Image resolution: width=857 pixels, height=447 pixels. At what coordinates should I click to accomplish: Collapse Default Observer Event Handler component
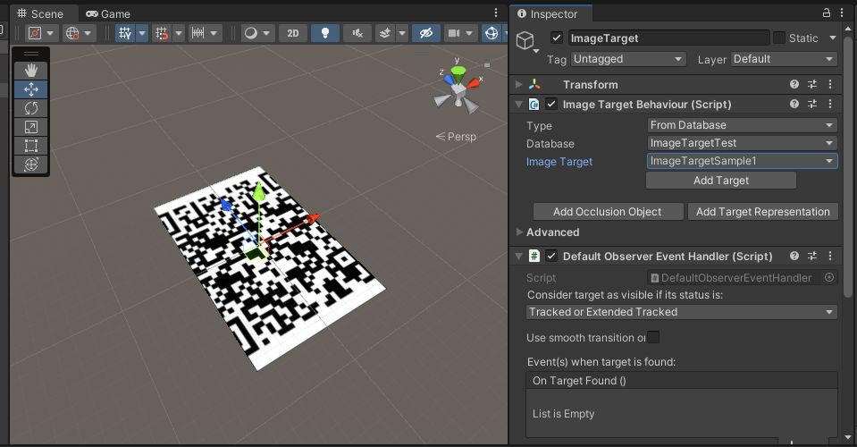(x=519, y=256)
